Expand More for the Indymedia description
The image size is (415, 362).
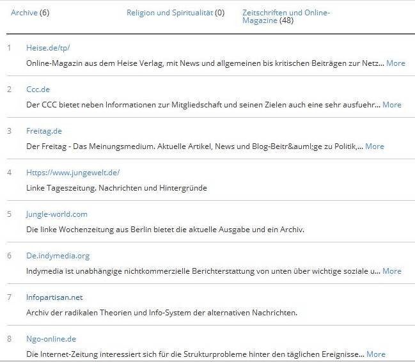coord(392,271)
